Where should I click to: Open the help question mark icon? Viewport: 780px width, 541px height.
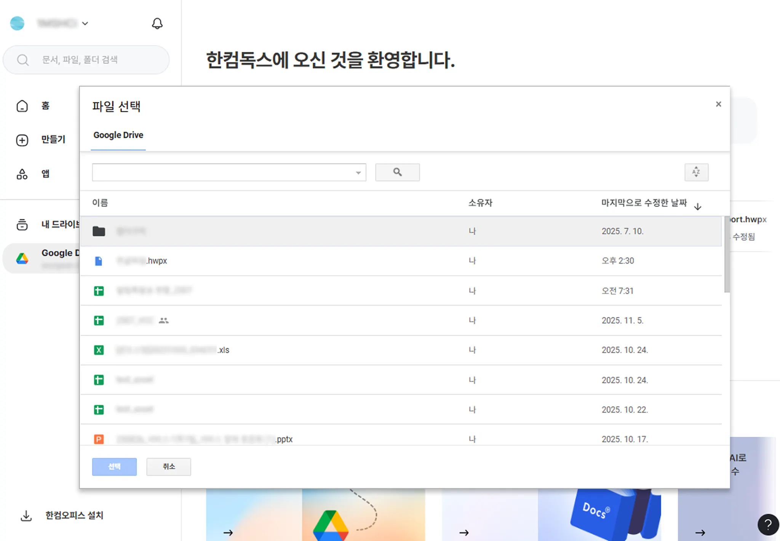(x=768, y=525)
